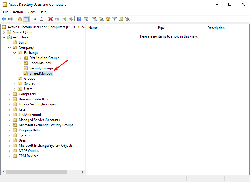
Task: Collapse the Exchange organizational unit
Action: 15,52
